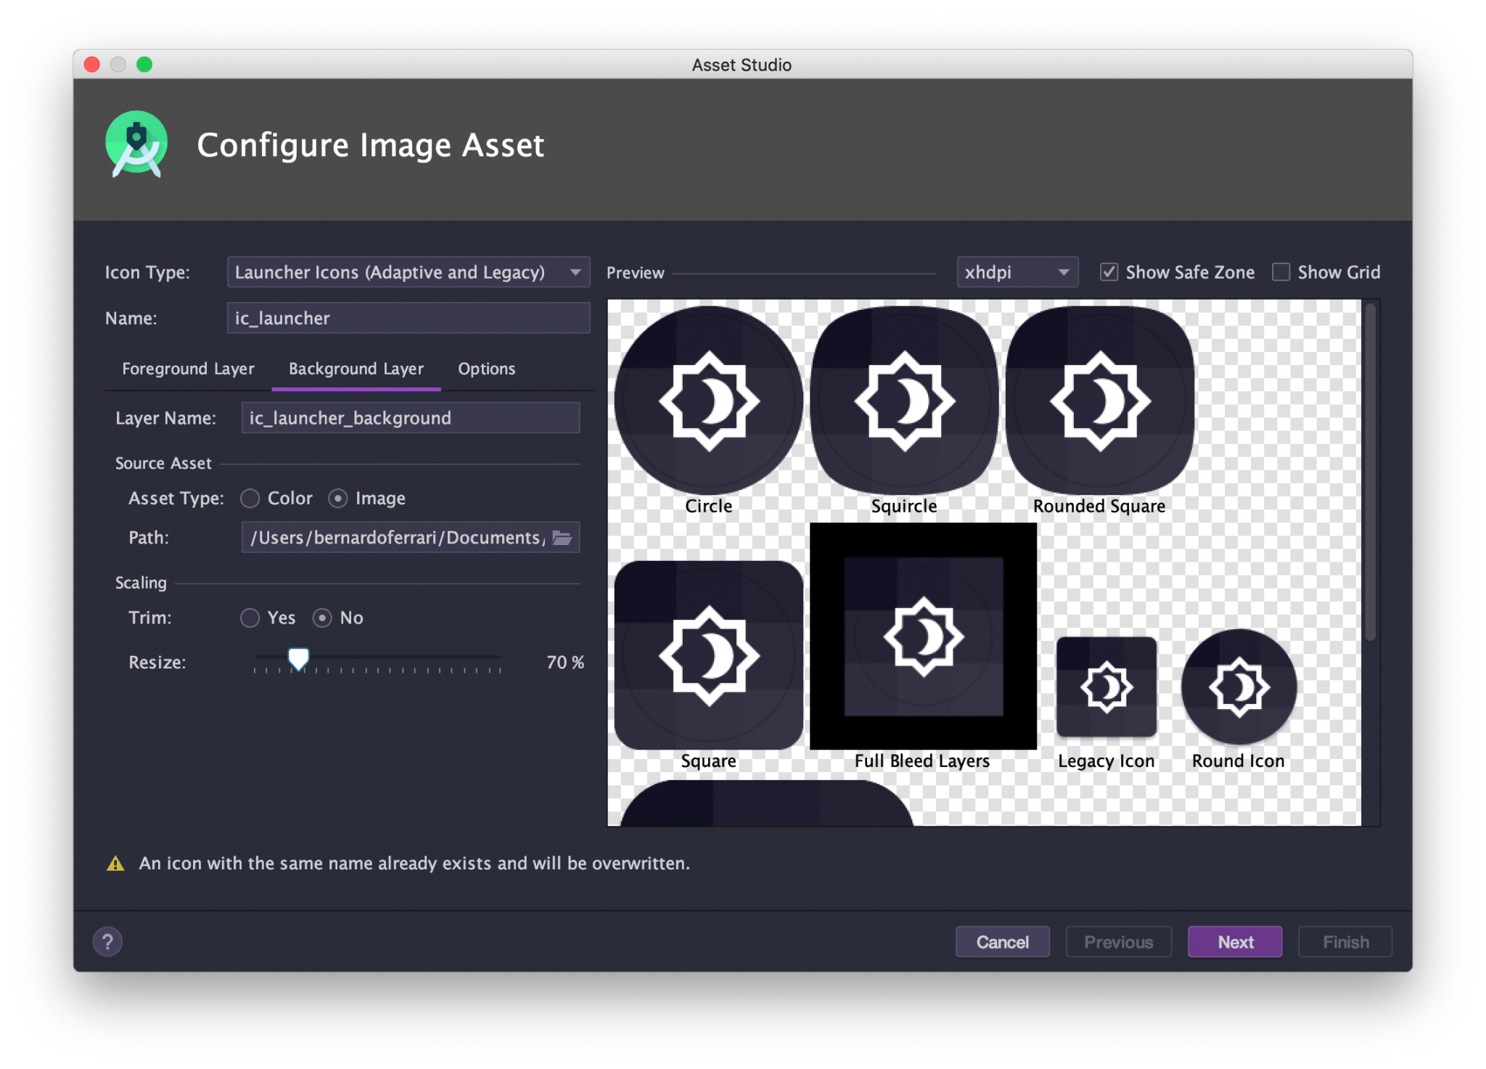Click the overwrite warning message text

click(414, 864)
